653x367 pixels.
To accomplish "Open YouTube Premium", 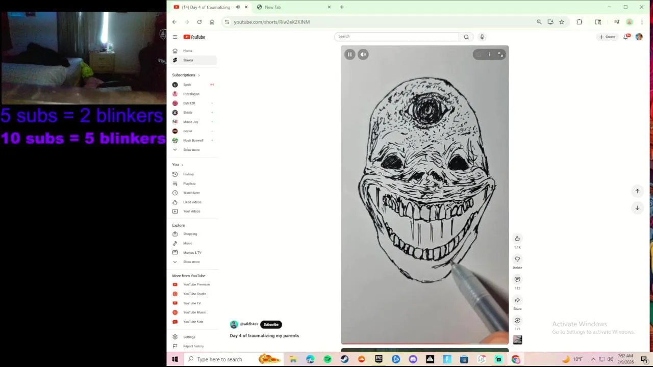I will pos(194,284).
